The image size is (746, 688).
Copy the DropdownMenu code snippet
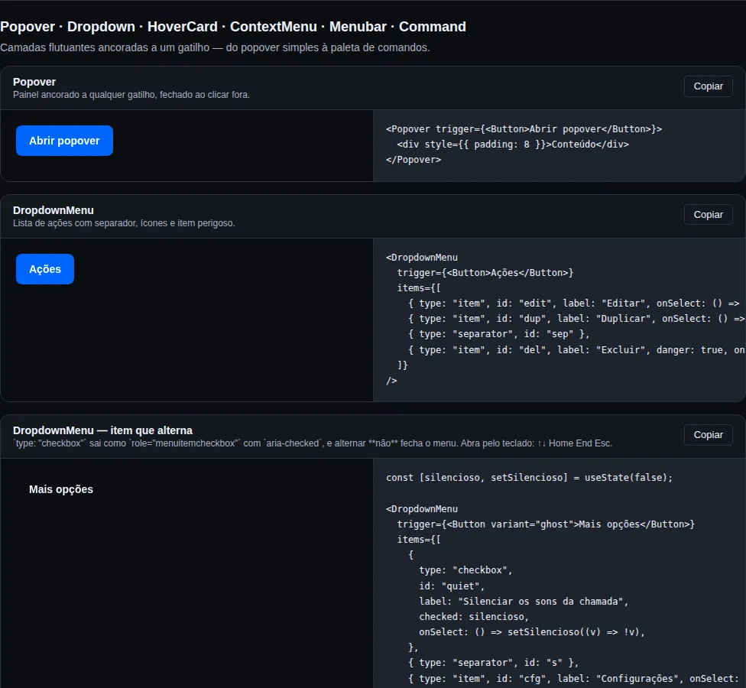coord(708,215)
